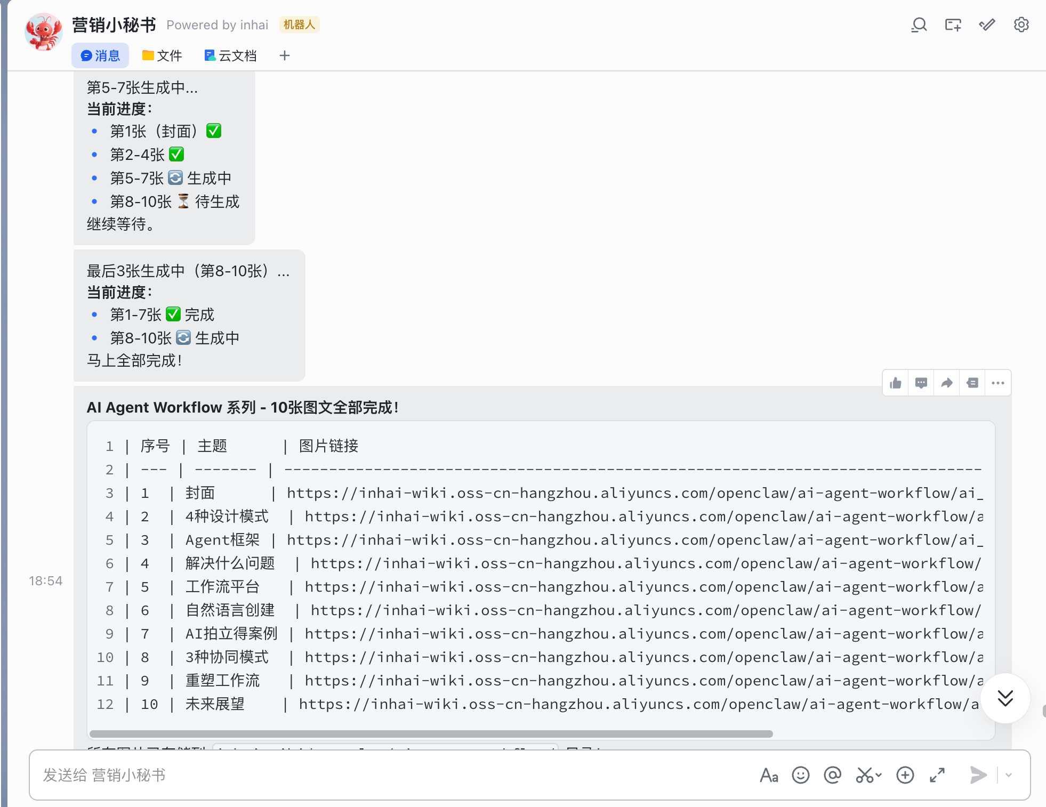
Task: Switch to 云文档 tab
Action: 230,55
